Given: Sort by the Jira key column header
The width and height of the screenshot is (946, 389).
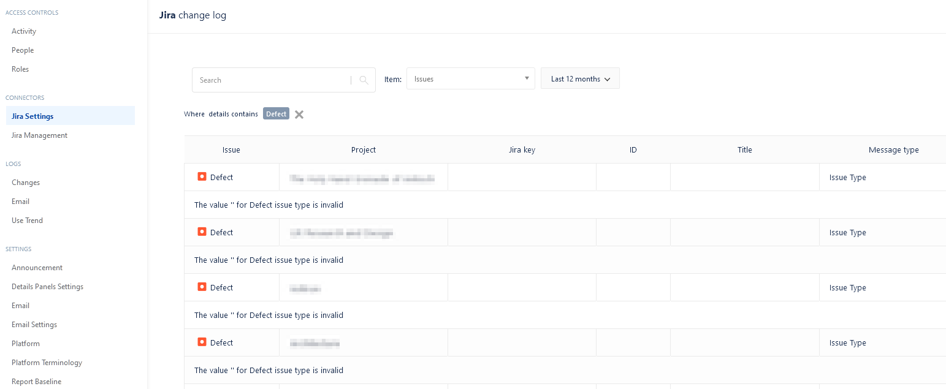Looking at the screenshot, I should 522,149.
